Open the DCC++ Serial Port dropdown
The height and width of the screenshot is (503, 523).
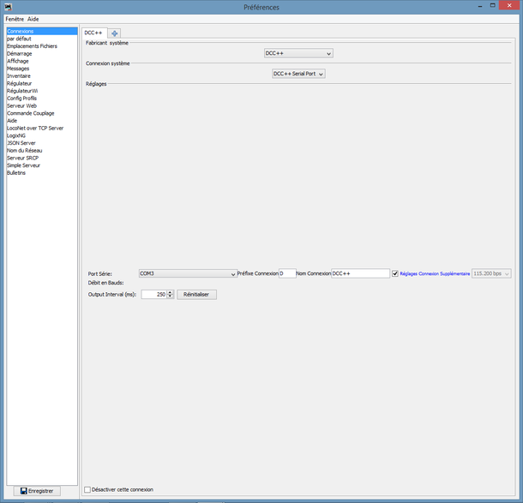[298, 74]
